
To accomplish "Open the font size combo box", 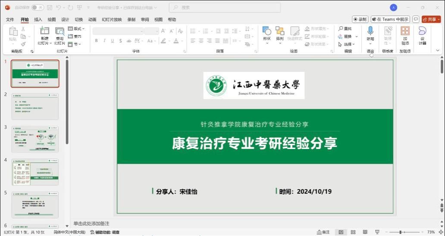I will tap(151, 31).
